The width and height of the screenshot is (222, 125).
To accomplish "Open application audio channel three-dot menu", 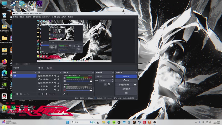I will coord(65,78).
